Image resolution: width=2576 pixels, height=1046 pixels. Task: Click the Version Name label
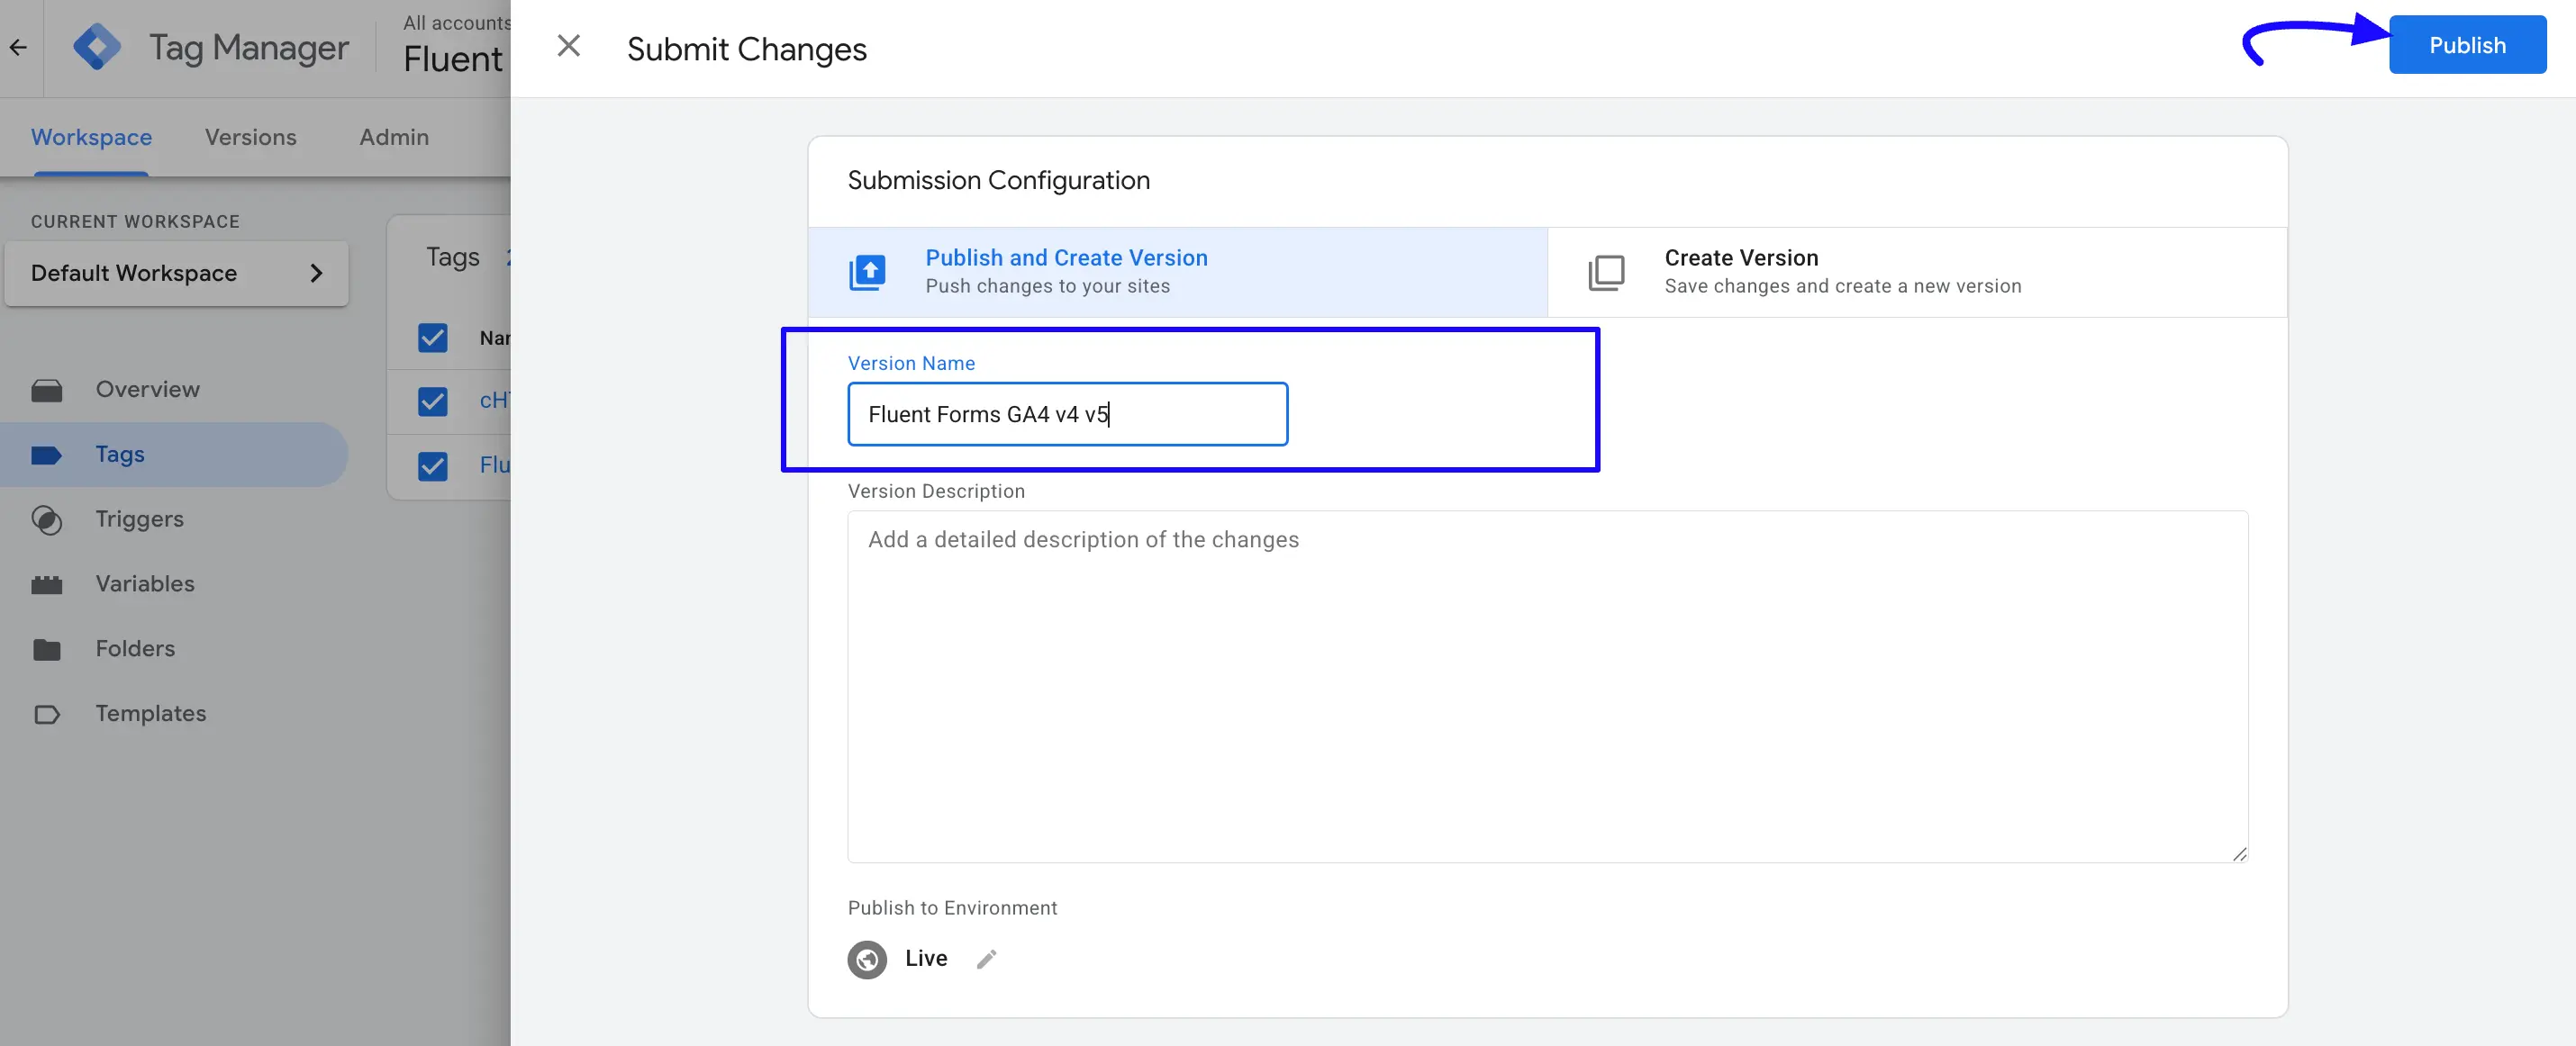(x=911, y=364)
